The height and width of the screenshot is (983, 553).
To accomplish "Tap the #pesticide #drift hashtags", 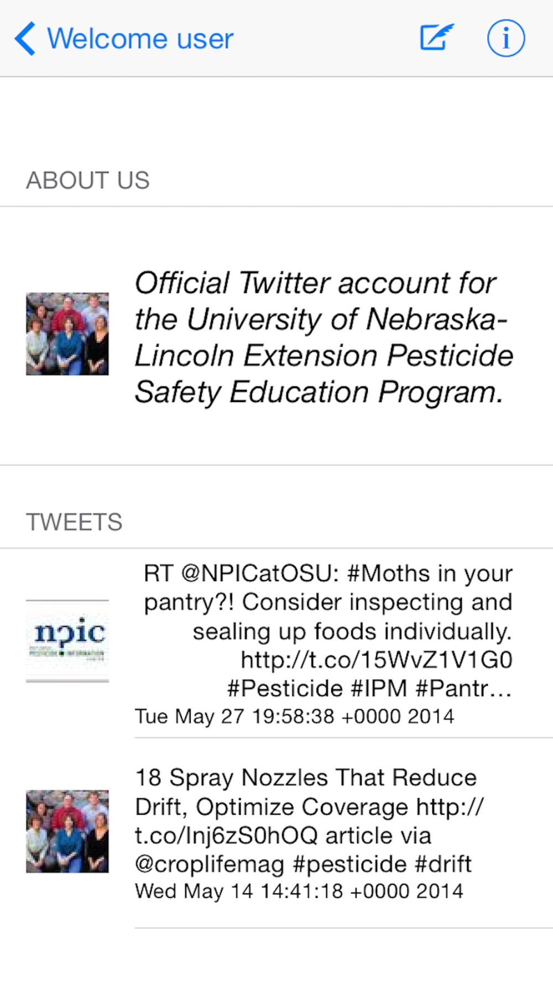I will (x=382, y=864).
